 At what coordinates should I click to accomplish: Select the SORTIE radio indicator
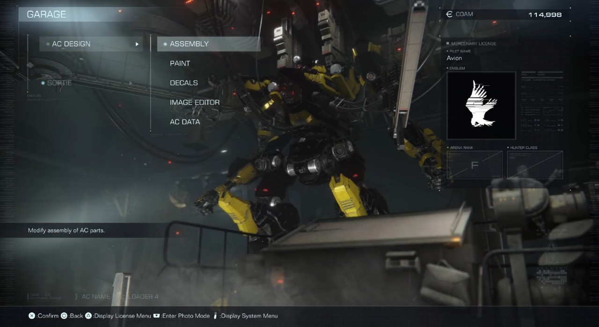44,83
